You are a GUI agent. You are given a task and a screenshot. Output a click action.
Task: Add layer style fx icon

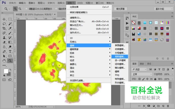(x=144, y=106)
